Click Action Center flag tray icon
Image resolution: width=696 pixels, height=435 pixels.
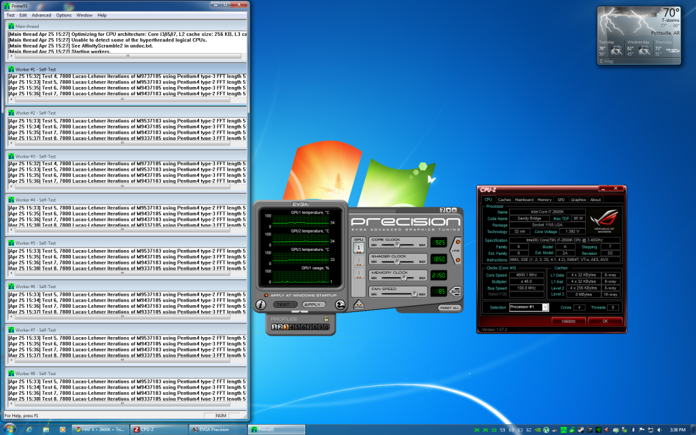point(642,430)
